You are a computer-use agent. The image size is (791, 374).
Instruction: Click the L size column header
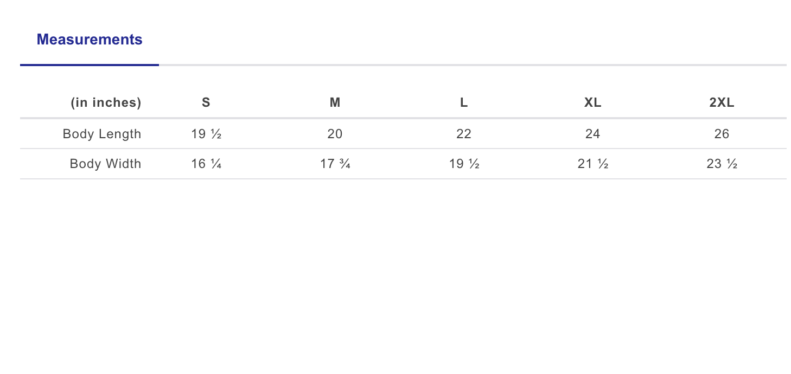click(x=464, y=102)
